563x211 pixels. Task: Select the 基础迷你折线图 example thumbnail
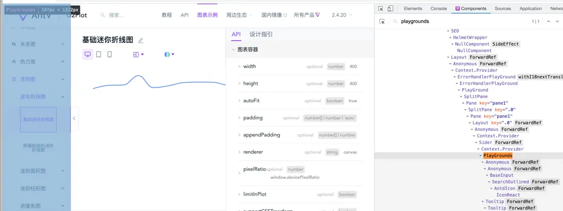pyautogui.click(x=38, y=119)
